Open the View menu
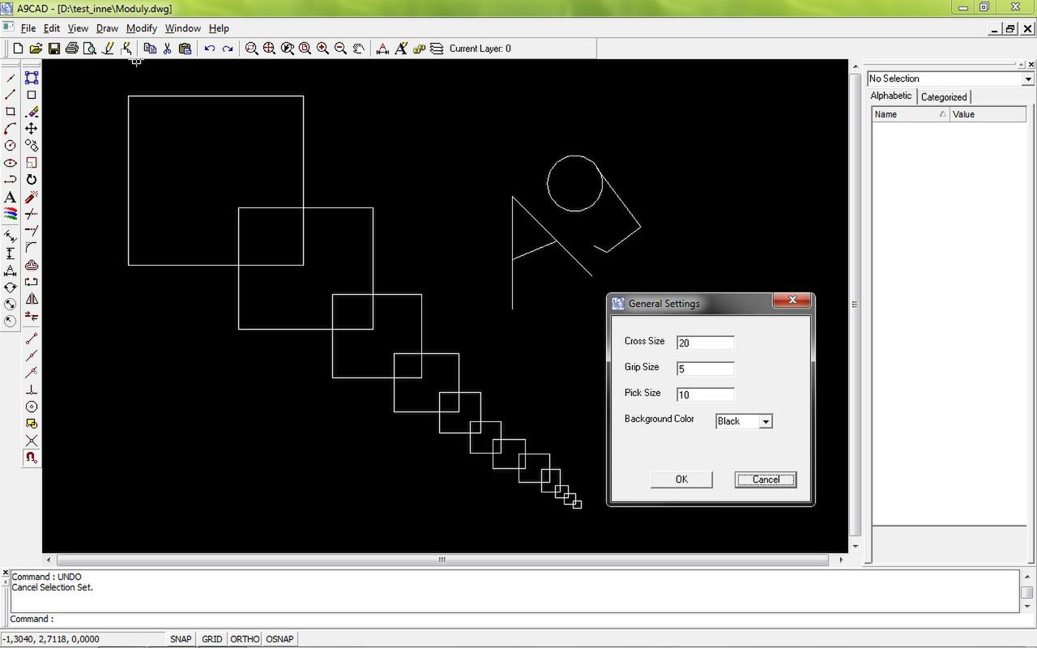 [x=78, y=28]
